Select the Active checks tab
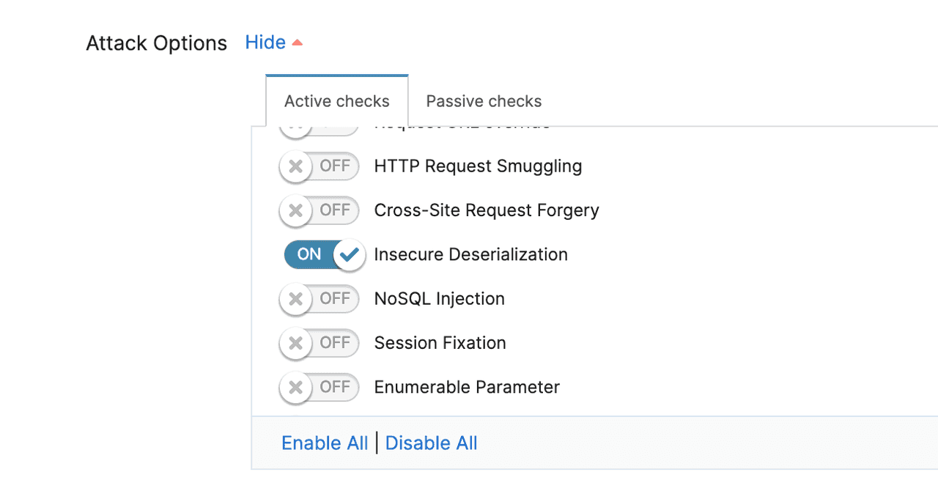 (x=336, y=101)
